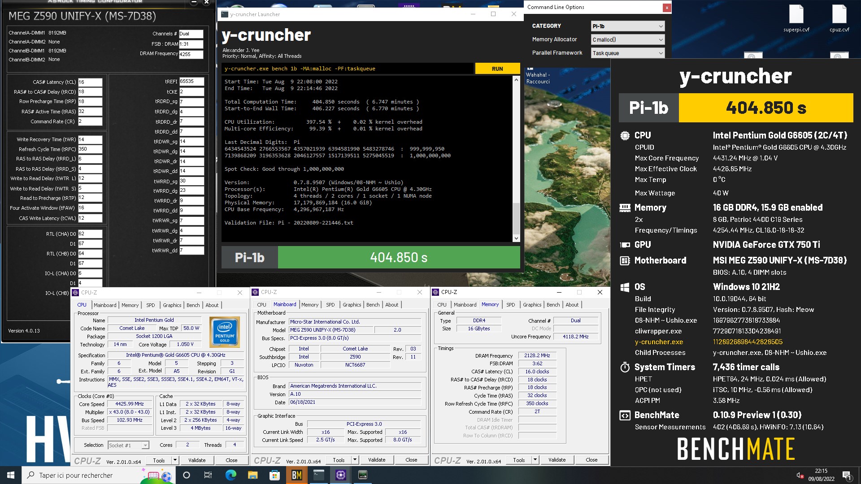Open Microsoft Store from the taskbar
This screenshot has height=484, width=861.
[x=274, y=475]
